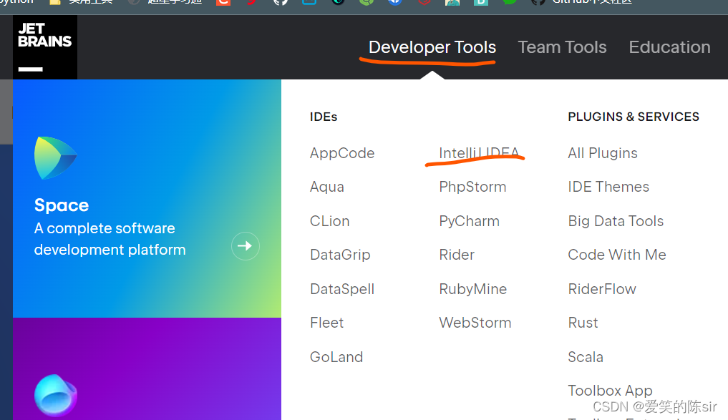Select CLion from the IDEs list
Screen dimensions: 728x420
330,221
